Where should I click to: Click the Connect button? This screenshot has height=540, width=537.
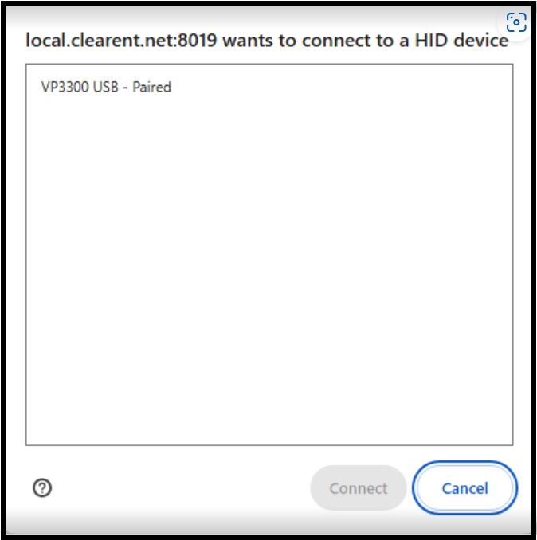(x=359, y=487)
